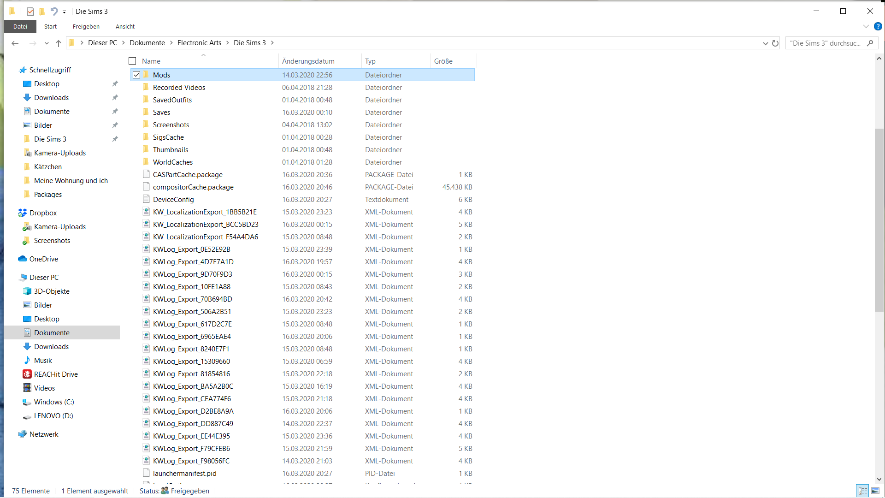Switch to Details view icon in status bar
This screenshot has width=885, height=498.
(x=863, y=491)
